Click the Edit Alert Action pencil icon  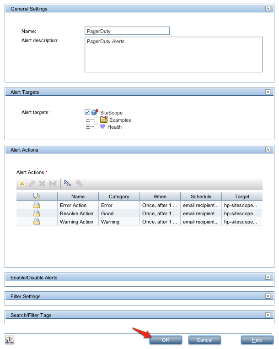(x=32, y=184)
